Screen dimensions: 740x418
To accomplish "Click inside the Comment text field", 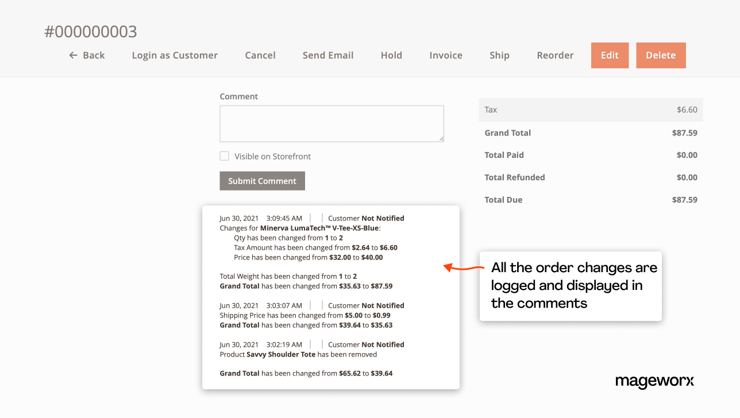I will coord(332,123).
